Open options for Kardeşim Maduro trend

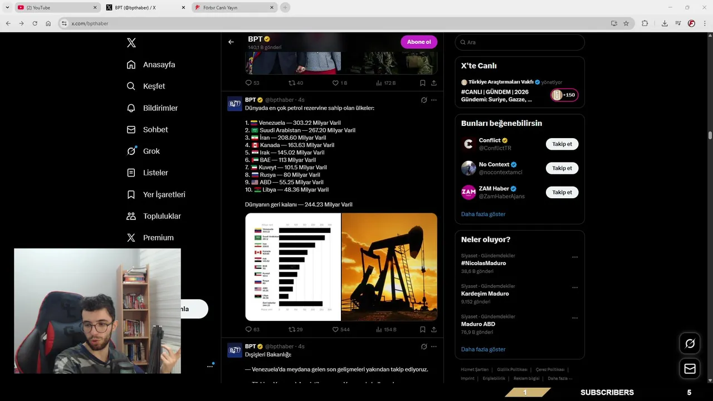pos(575,288)
